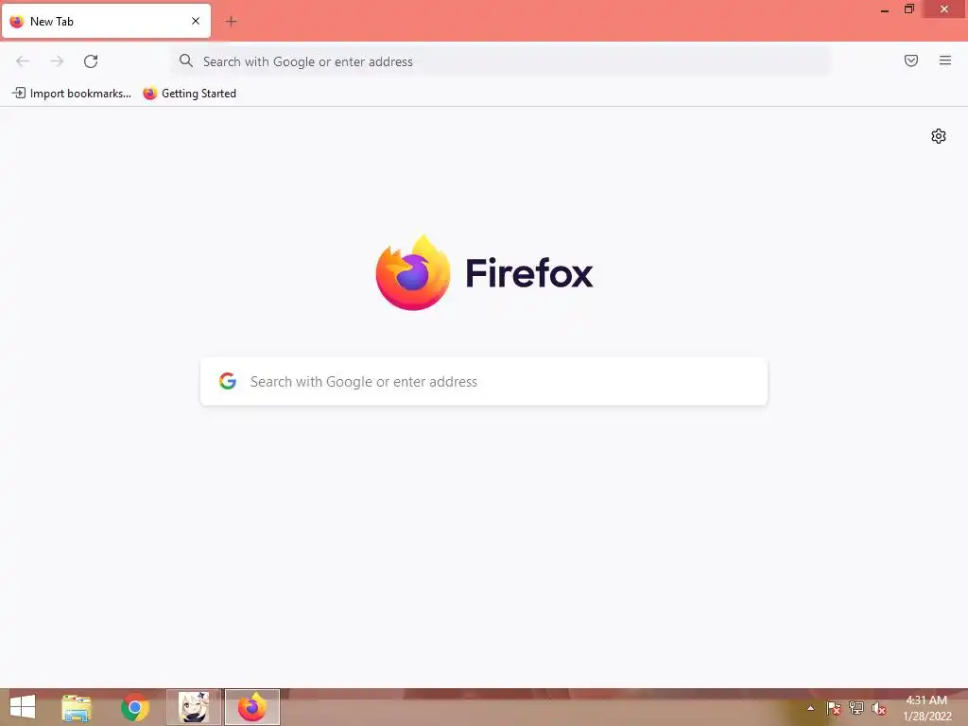Click the Forward navigation arrow

(57, 61)
